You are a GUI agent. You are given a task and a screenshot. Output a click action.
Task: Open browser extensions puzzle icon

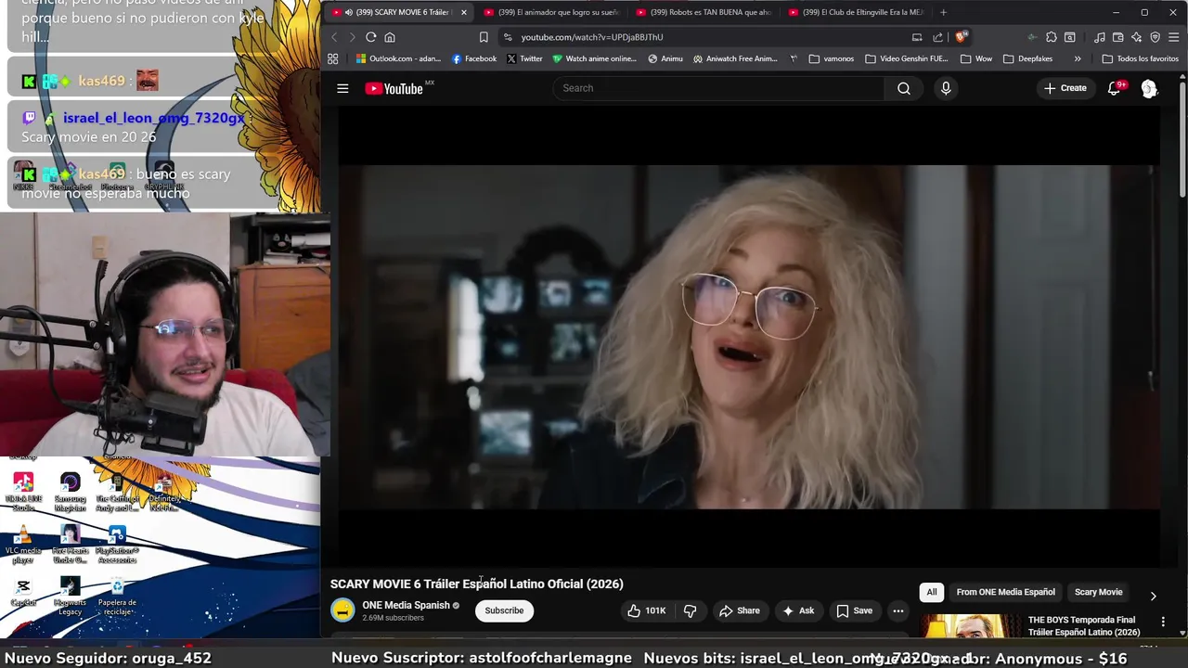(x=1051, y=37)
